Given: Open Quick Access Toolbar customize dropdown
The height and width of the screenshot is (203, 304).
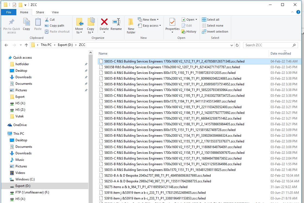Looking at the screenshot, I should click(25, 5).
